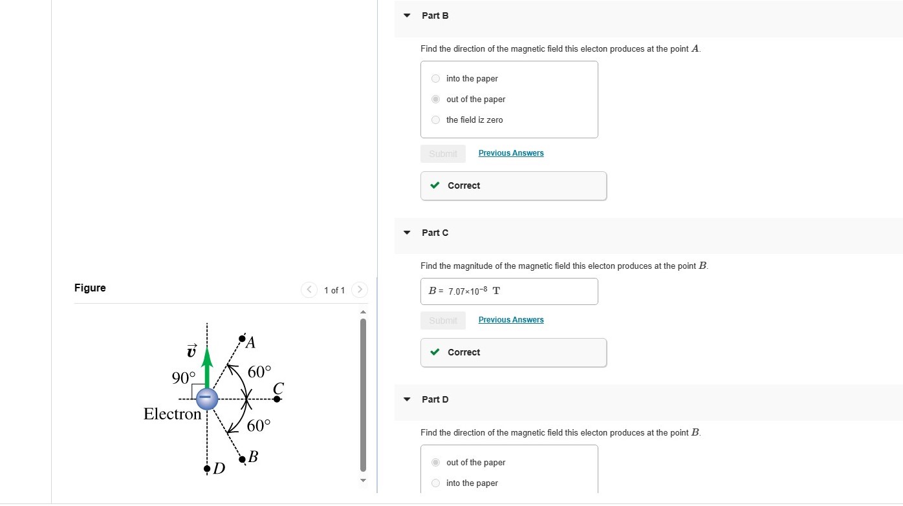Click the scrollbar down arrow beside the figure
The width and height of the screenshot is (903, 506).
(363, 480)
